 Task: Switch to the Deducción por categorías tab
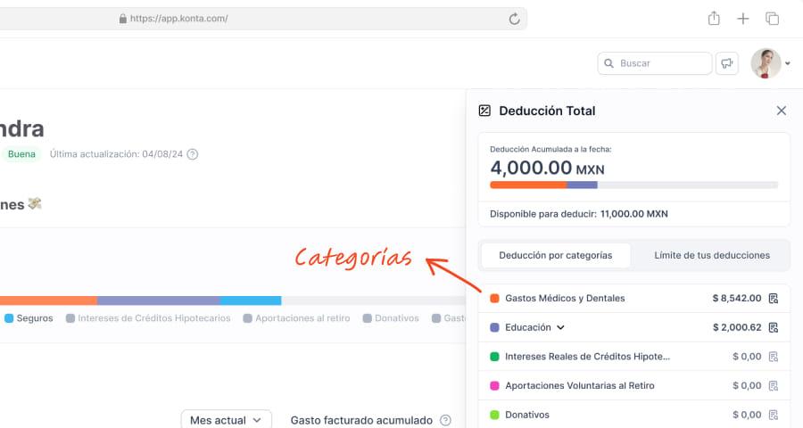(x=556, y=255)
